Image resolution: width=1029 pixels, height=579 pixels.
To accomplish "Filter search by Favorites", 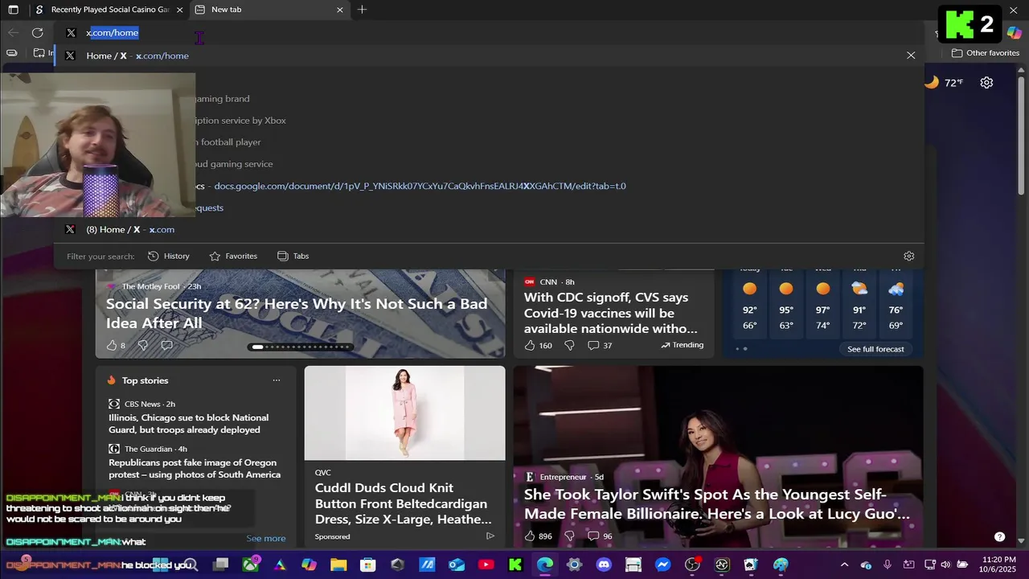I will point(233,256).
